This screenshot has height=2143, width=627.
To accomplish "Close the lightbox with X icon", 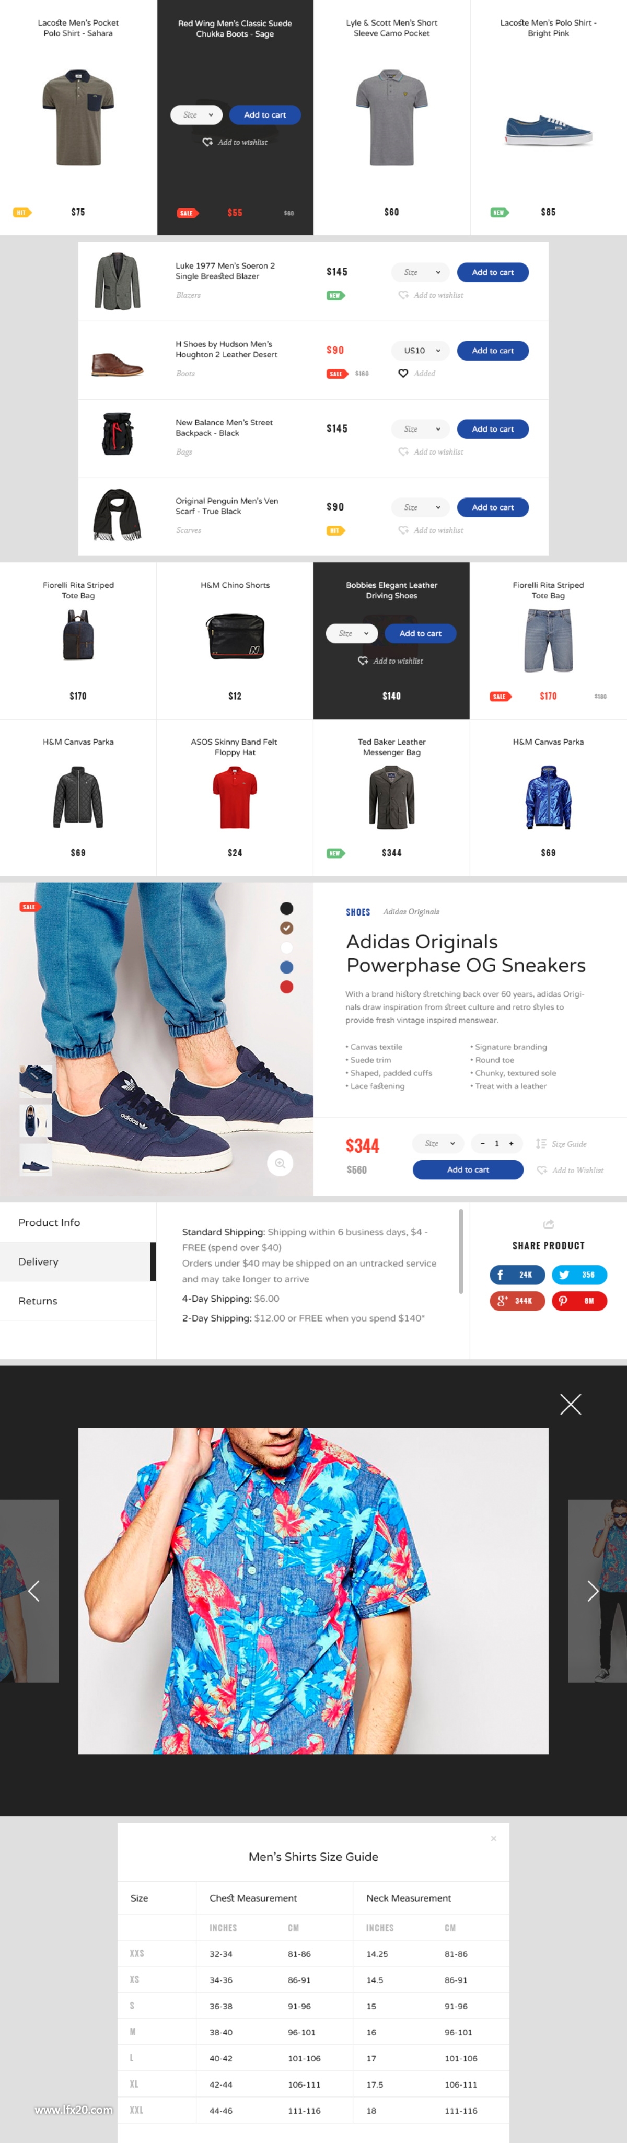I will coord(571,1404).
